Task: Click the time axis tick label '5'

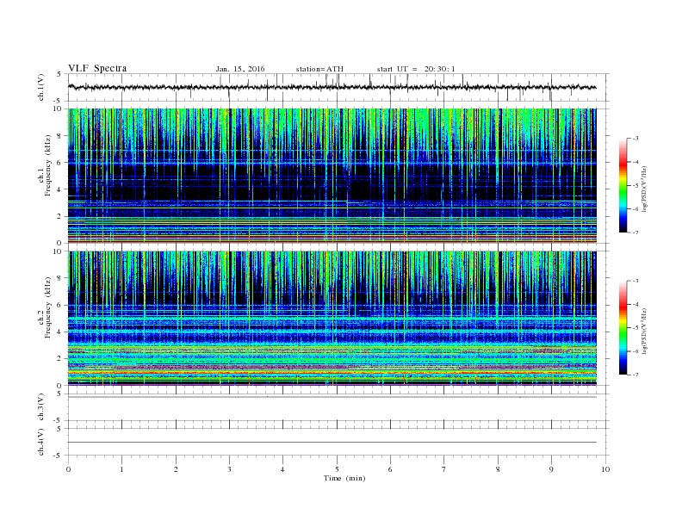Action: click(337, 469)
